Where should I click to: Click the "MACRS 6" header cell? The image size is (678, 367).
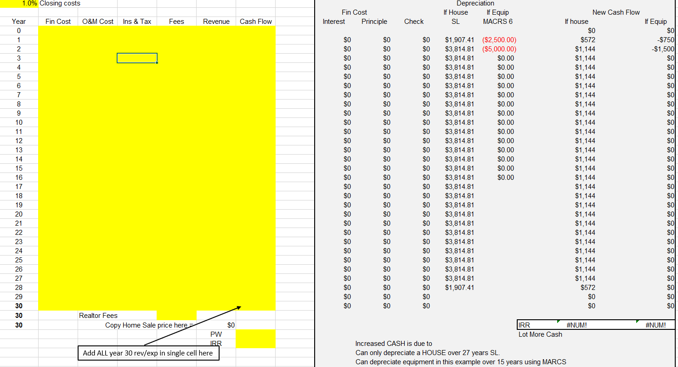coord(498,21)
